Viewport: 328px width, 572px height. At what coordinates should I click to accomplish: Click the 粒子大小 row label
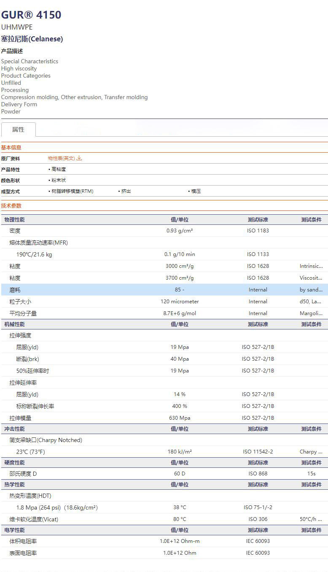coord(20,302)
